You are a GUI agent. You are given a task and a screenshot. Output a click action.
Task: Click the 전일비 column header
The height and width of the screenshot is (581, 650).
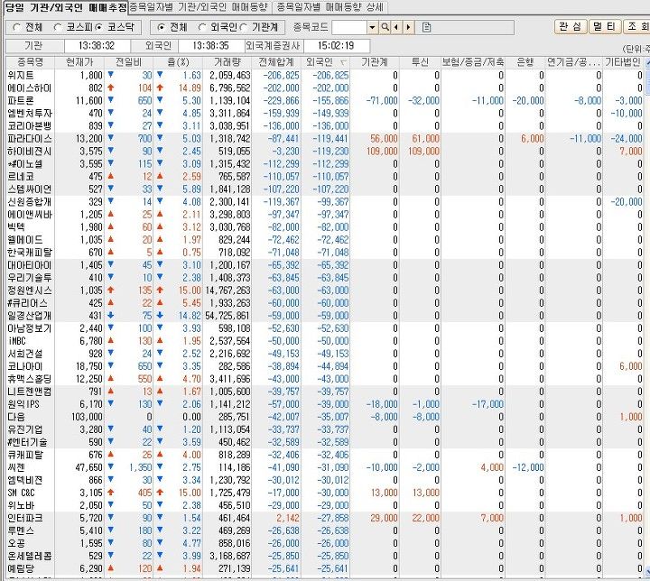coord(128,62)
